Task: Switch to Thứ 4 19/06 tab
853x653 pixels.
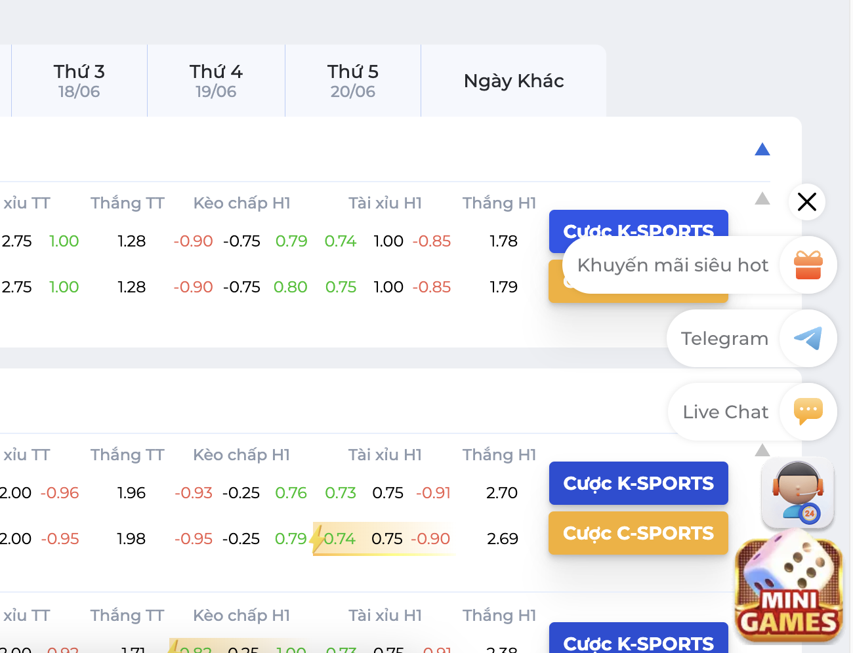Action: pyautogui.click(x=217, y=81)
